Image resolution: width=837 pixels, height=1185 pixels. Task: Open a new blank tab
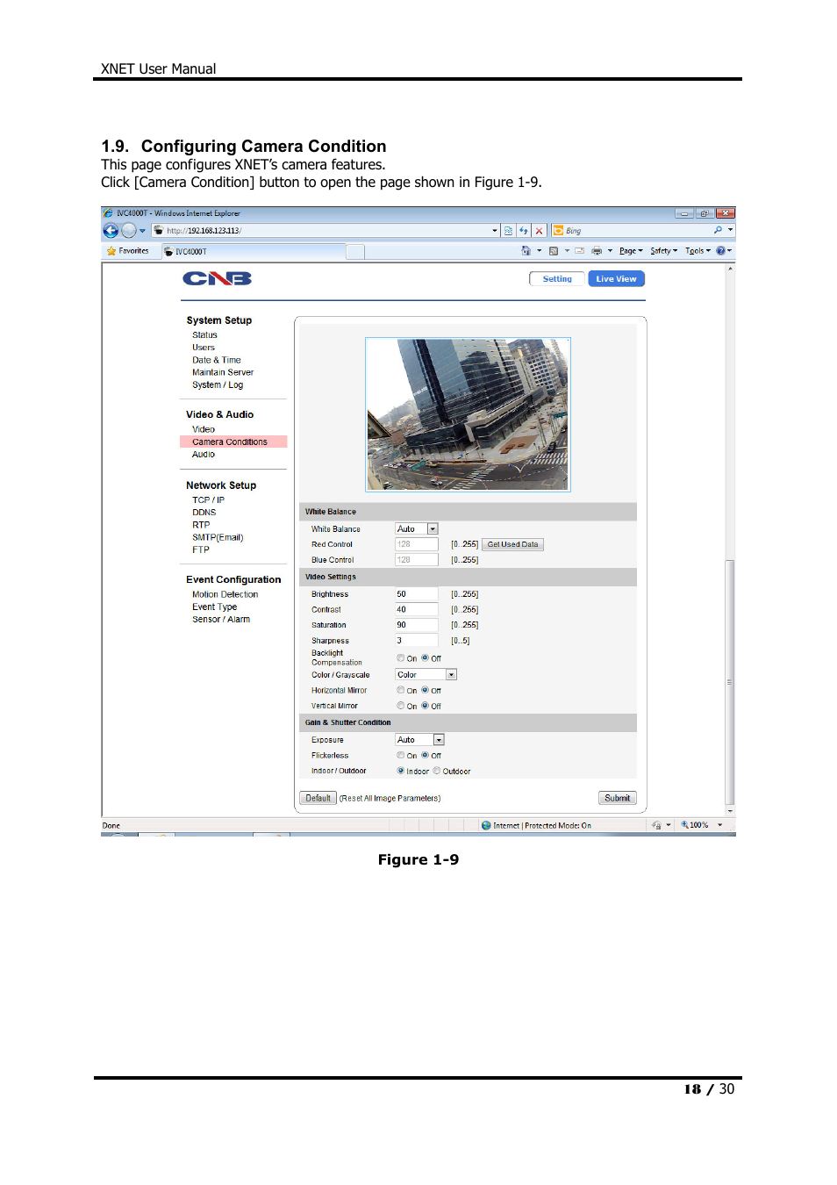(x=355, y=252)
